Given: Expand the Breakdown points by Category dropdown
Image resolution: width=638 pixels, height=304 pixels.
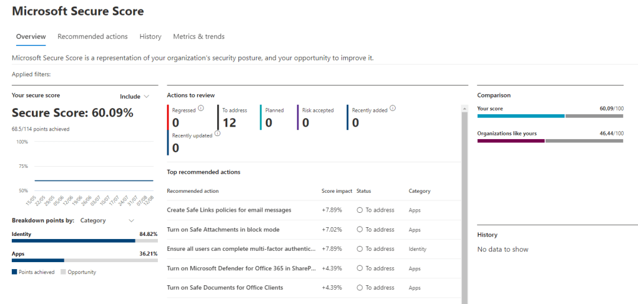Looking at the screenshot, I should (x=107, y=220).
